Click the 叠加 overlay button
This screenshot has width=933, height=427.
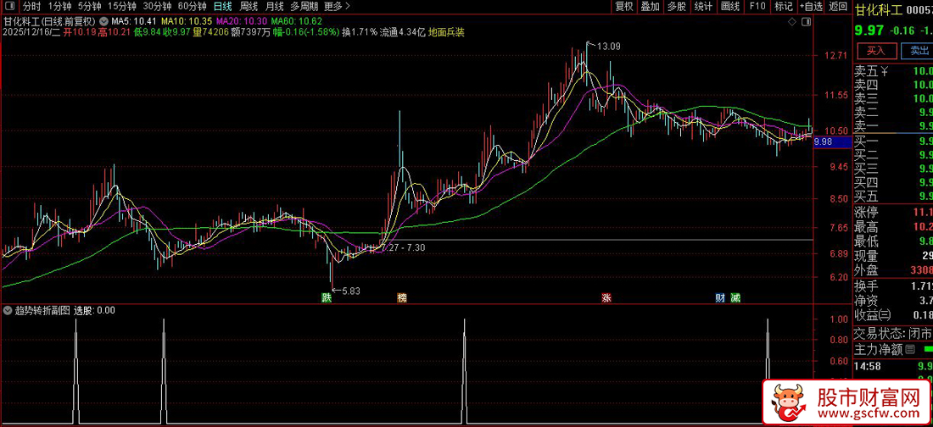click(650, 7)
